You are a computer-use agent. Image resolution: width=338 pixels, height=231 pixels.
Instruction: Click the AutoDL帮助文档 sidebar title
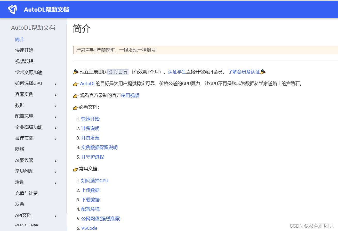click(33, 28)
